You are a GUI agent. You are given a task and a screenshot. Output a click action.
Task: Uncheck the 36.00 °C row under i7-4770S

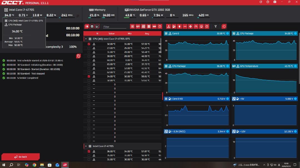[x=89, y=151]
